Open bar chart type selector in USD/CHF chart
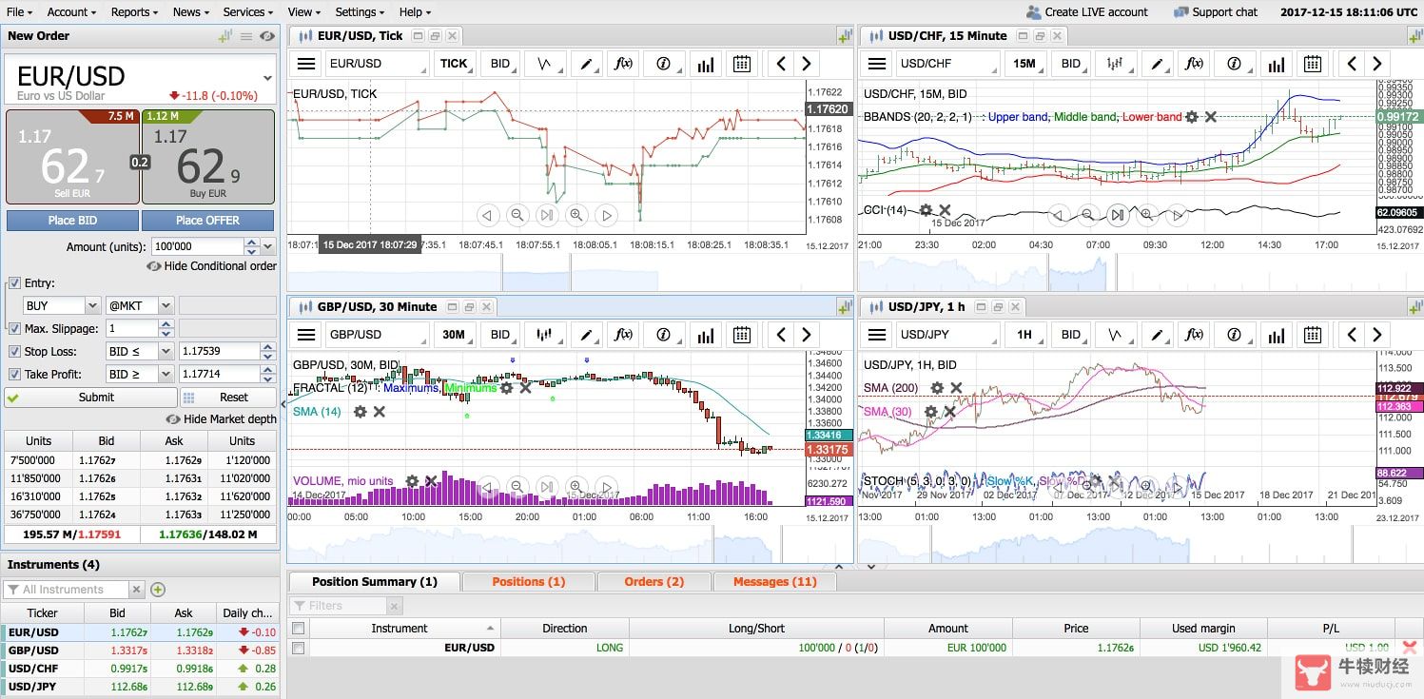 point(1116,64)
